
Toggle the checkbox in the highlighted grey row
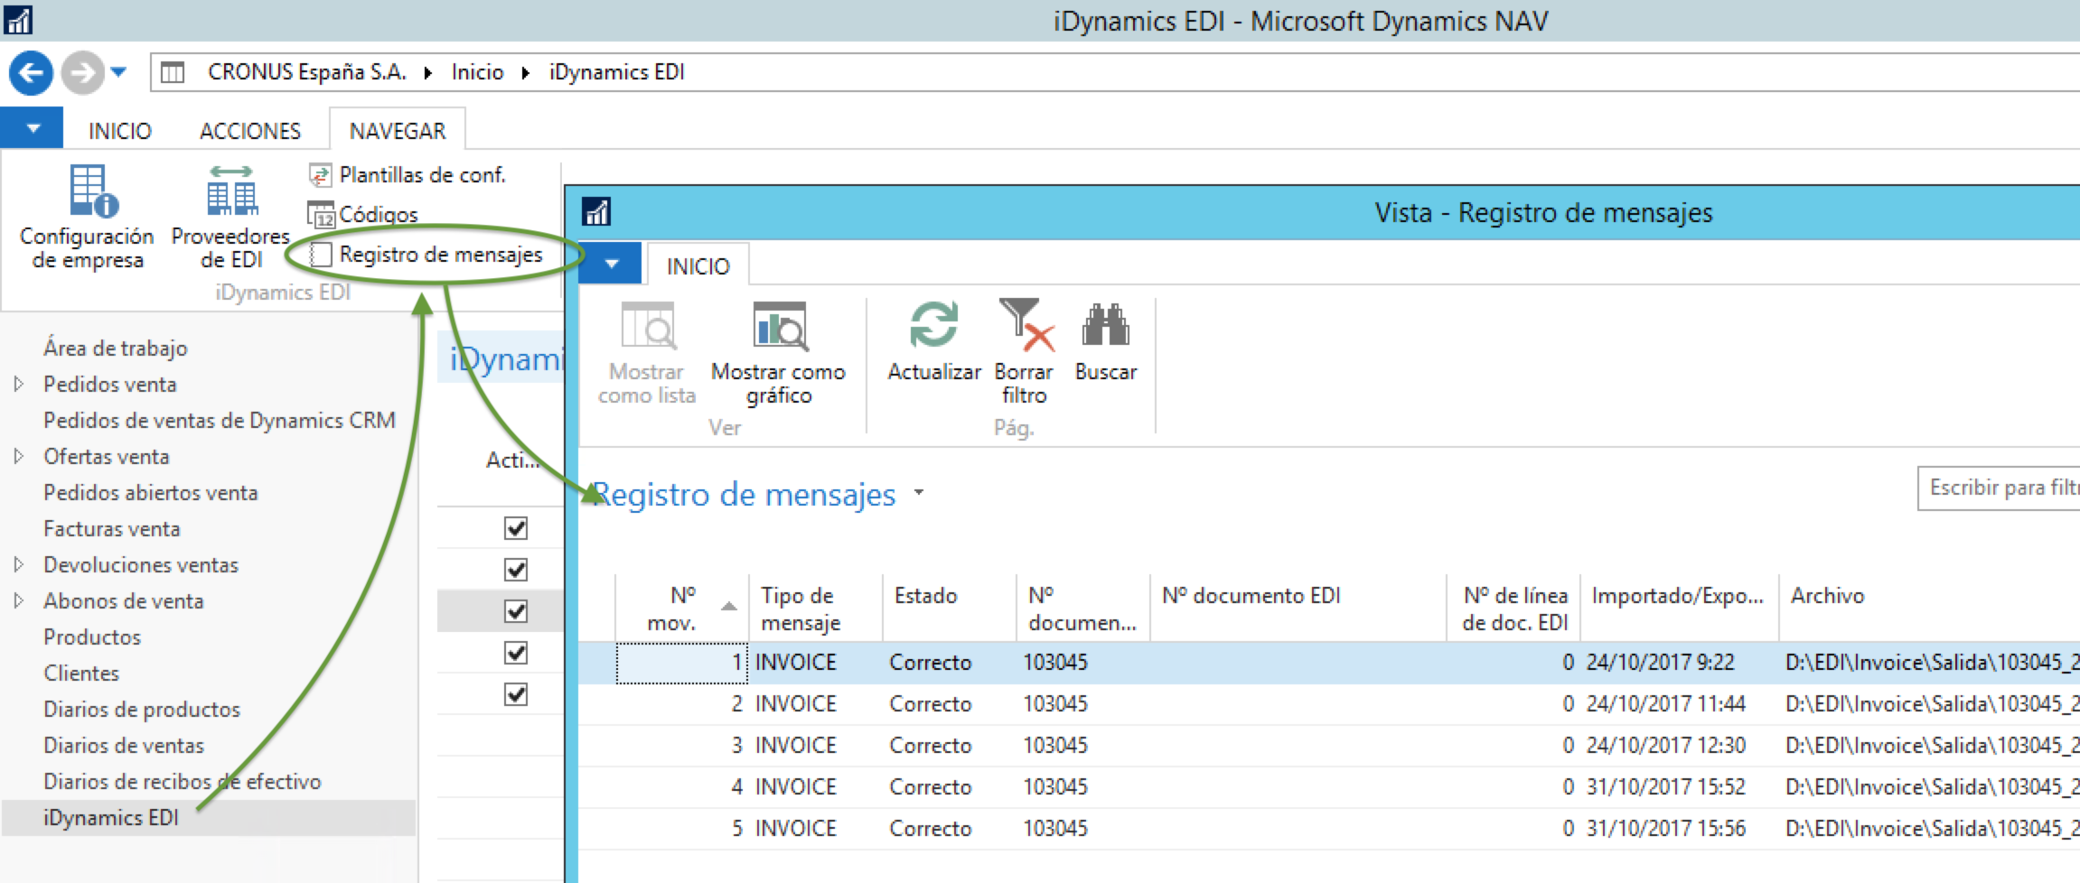[516, 611]
